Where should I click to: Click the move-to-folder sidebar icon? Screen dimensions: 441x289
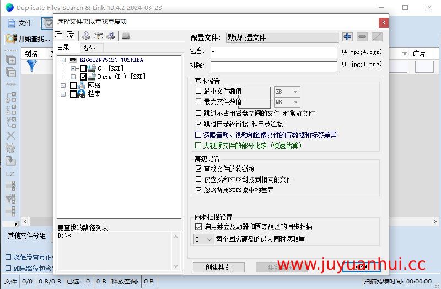pyautogui.click(x=10, y=160)
